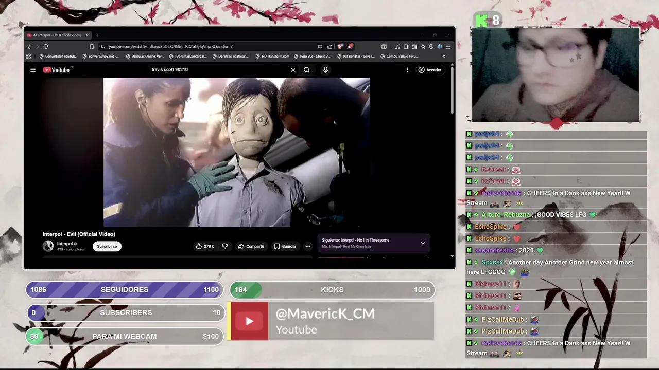Like the video with 379 k
This screenshot has width=659, height=370.
(204, 246)
